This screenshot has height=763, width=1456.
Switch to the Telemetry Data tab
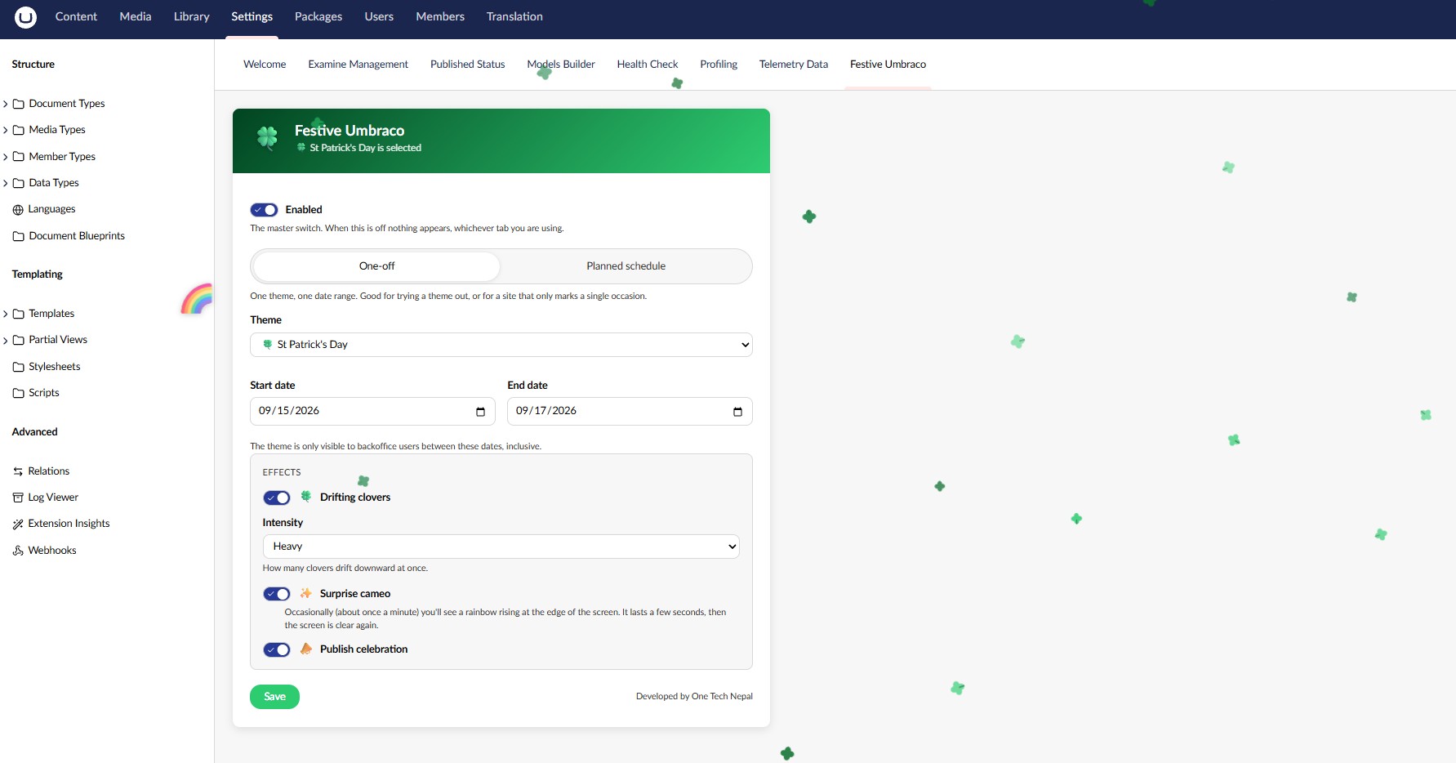click(x=794, y=65)
